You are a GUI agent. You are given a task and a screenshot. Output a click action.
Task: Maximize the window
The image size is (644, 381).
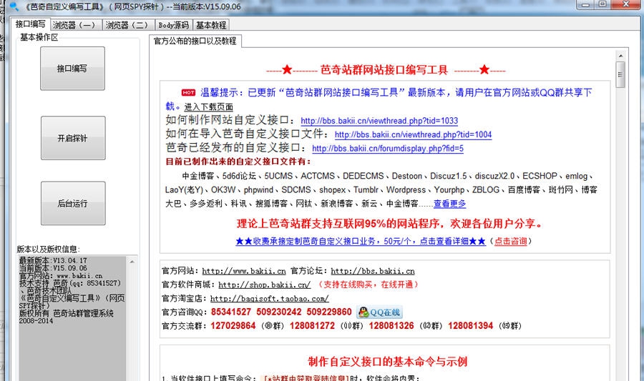tap(602, 4)
